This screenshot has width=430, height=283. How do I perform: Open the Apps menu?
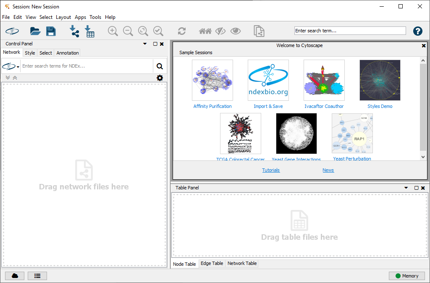pos(80,17)
